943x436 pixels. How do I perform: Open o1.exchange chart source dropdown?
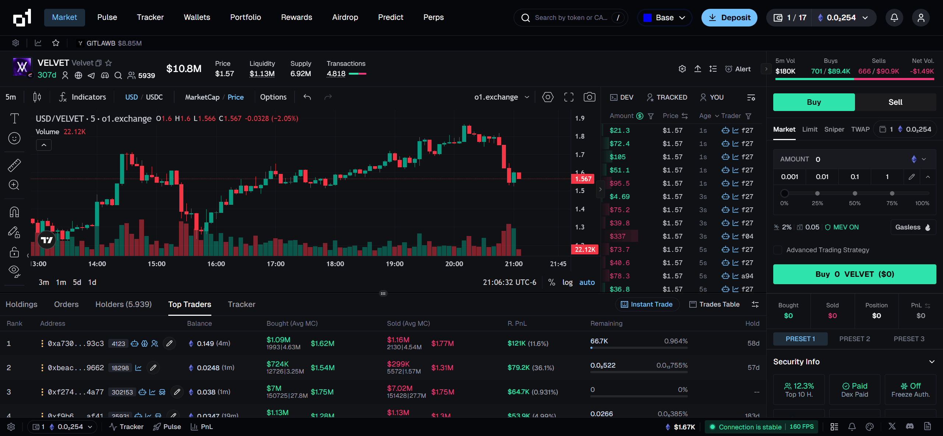[502, 97]
